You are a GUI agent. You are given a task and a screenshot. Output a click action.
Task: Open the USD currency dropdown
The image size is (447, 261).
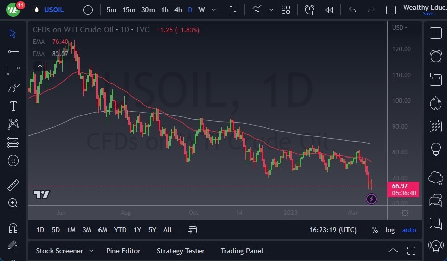(x=400, y=28)
